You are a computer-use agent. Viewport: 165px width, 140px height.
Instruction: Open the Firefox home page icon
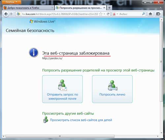tap(150, 14)
